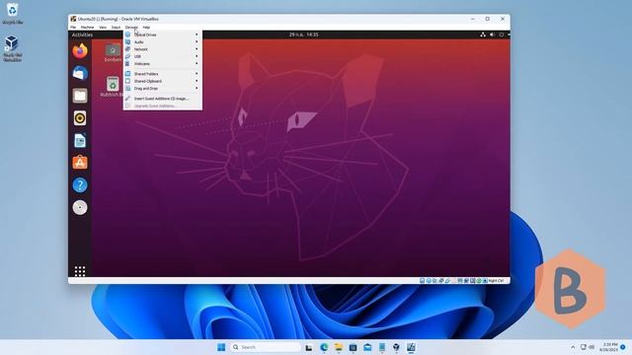Open the Mail app from the taskbar
This screenshot has height=355, width=632.
tap(367, 347)
